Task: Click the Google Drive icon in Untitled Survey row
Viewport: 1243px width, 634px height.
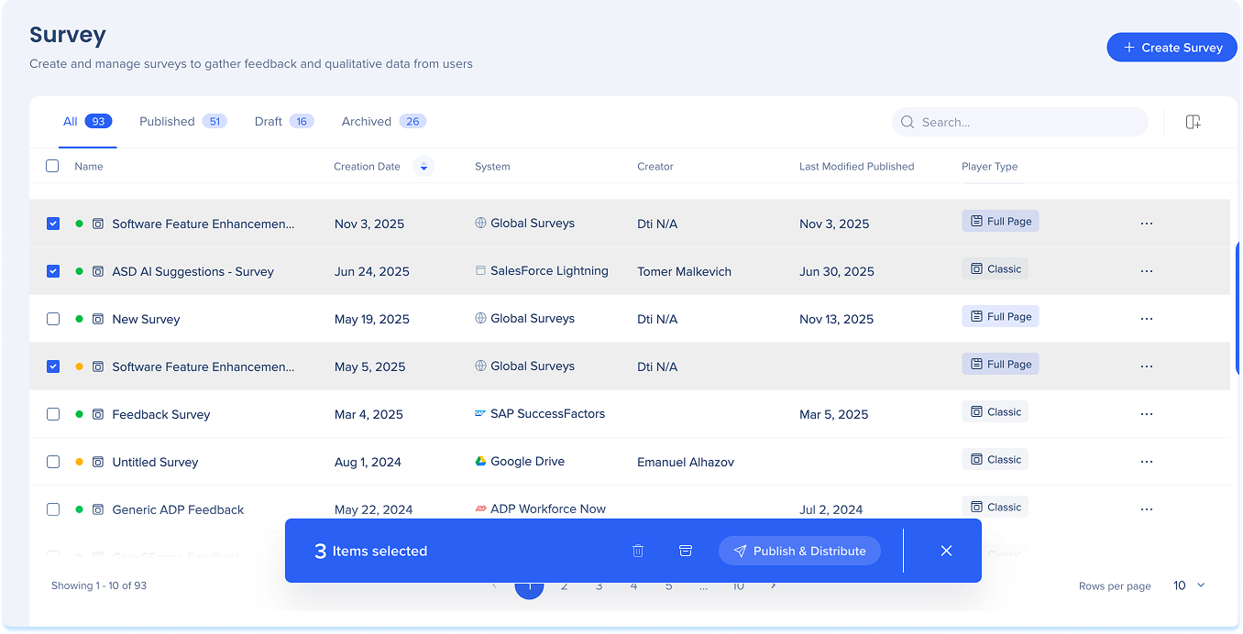Action: (x=480, y=462)
